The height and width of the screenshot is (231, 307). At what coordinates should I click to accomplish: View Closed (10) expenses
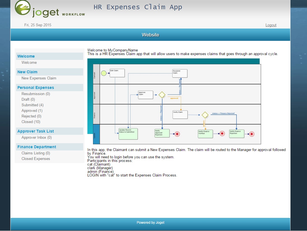tap(31, 122)
